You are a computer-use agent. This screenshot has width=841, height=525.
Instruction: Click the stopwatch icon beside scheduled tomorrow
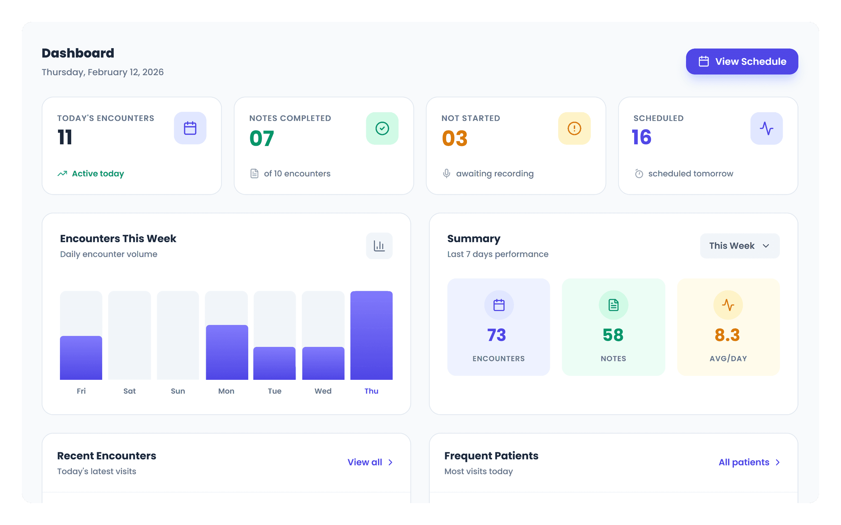click(x=638, y=174)
